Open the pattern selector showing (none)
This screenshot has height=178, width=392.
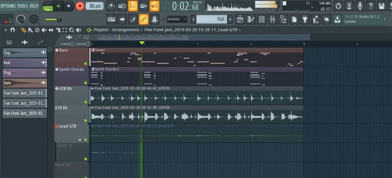click(178, 19)
